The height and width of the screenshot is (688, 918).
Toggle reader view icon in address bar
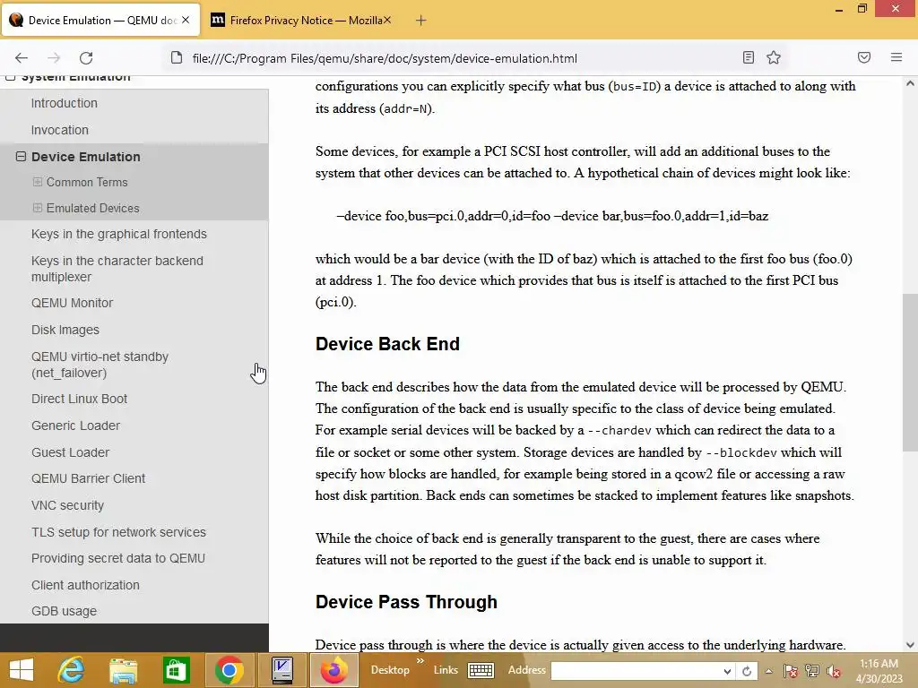(x=749, y=57)
